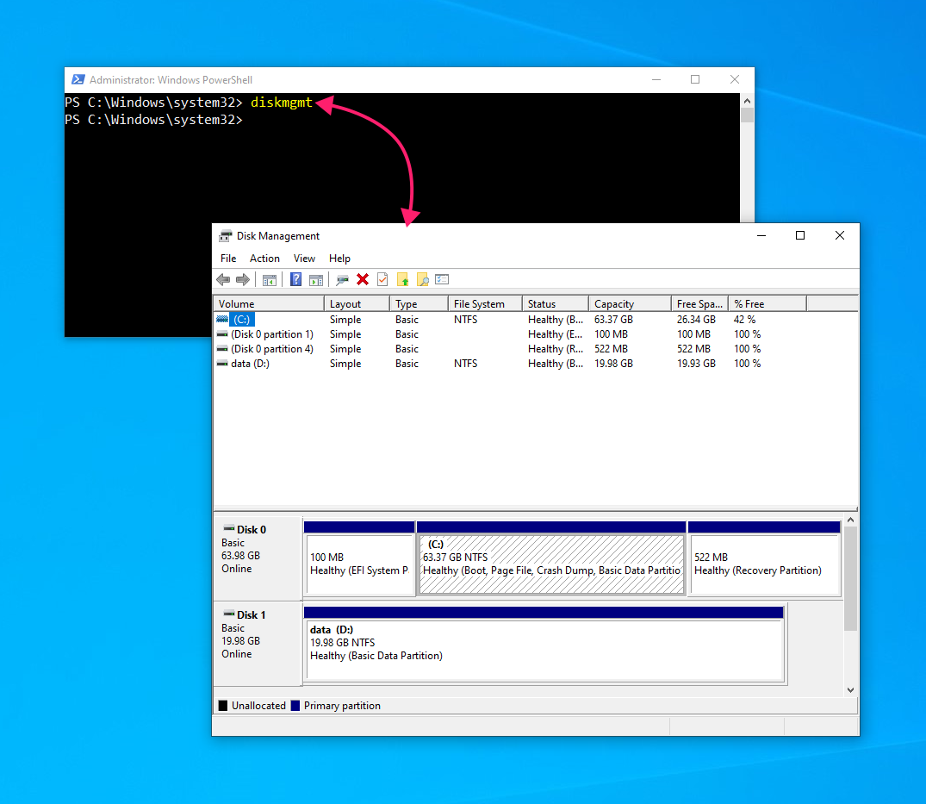
Task: Click the Settings checklist toolbar icon
Action: 443,279
